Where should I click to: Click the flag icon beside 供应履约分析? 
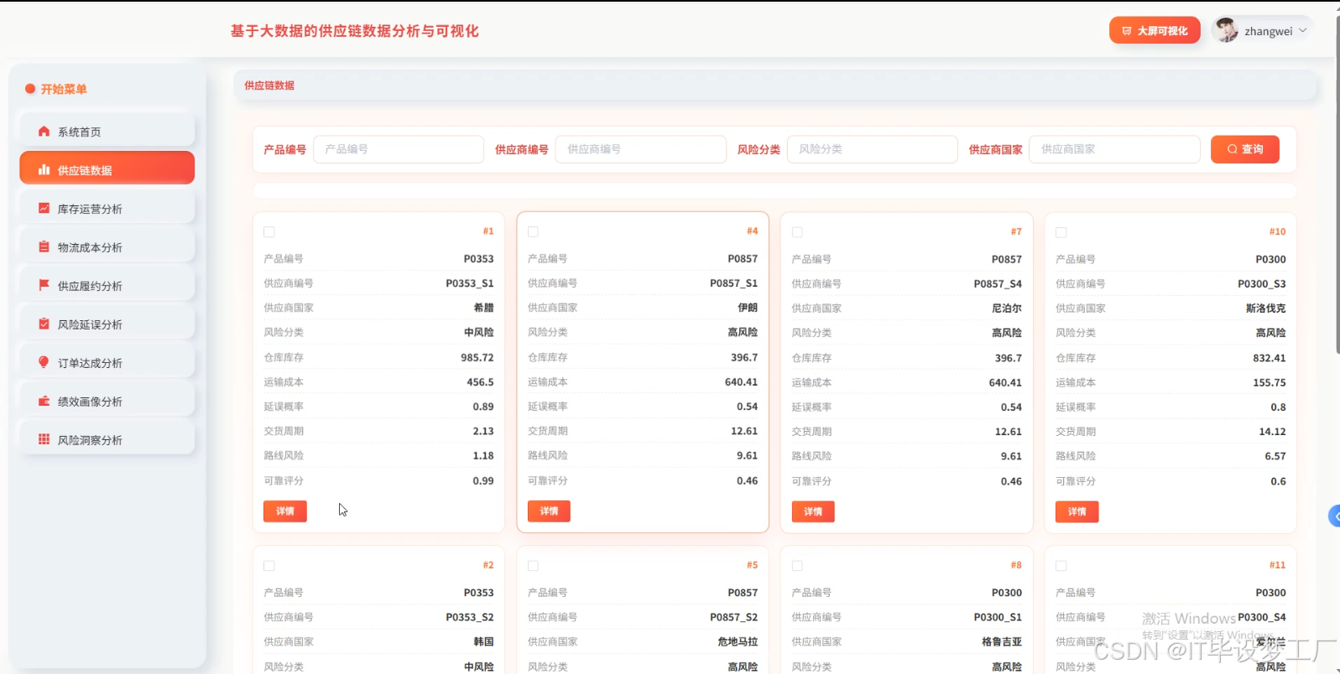44,286
